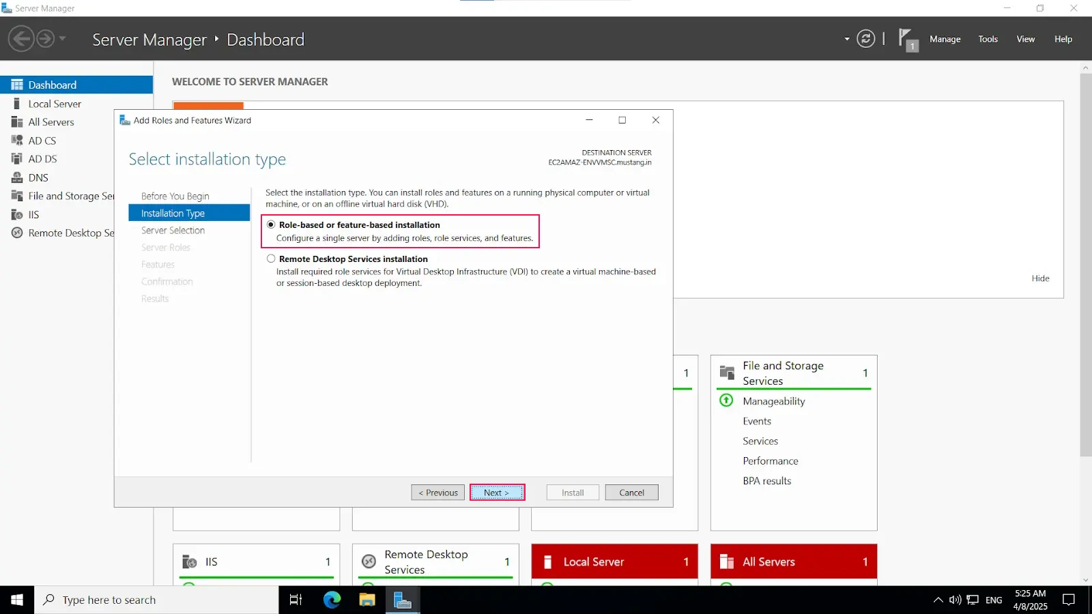Open the Tools menu
The height and width of the screenshot is (614, 1092).
pyautogui.click(x=988, y=39)
